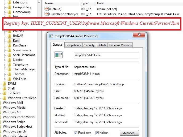Click the (Default) registry value icon
Viewport: 183px width, 137px height.
[x=47, y=9]
